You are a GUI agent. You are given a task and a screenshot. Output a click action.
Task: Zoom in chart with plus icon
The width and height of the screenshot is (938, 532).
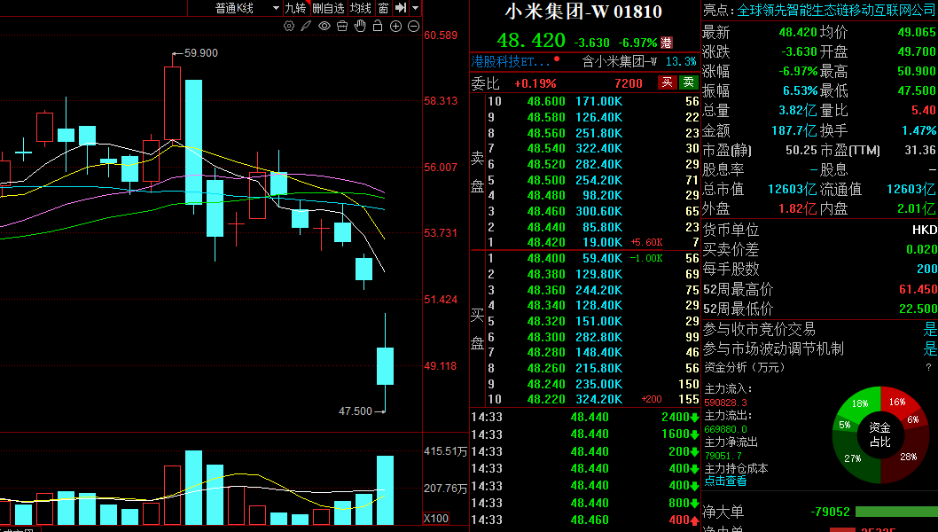tap(396, 27)
